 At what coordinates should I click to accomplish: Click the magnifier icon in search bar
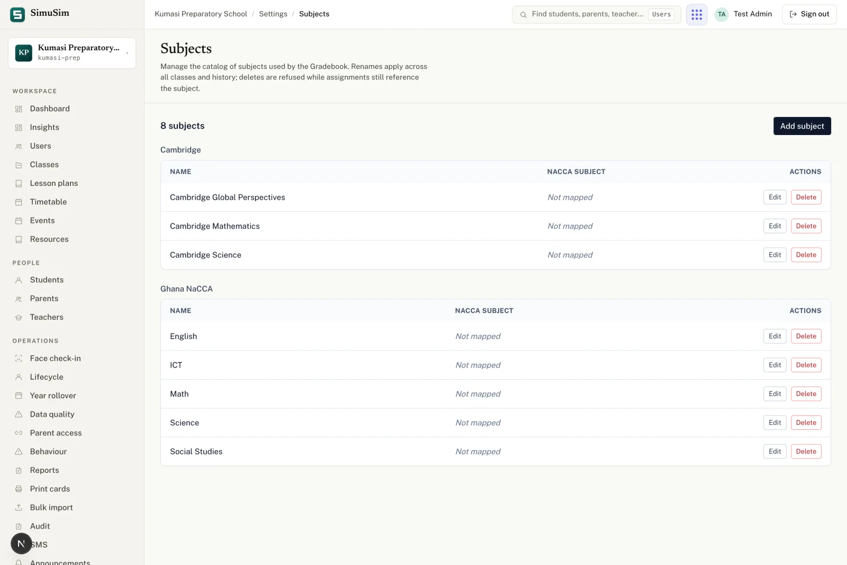[523, 15]
